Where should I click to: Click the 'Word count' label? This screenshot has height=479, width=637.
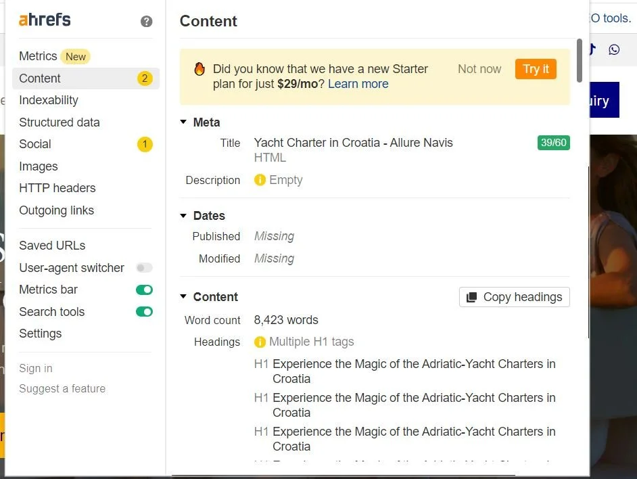(212, 321)
